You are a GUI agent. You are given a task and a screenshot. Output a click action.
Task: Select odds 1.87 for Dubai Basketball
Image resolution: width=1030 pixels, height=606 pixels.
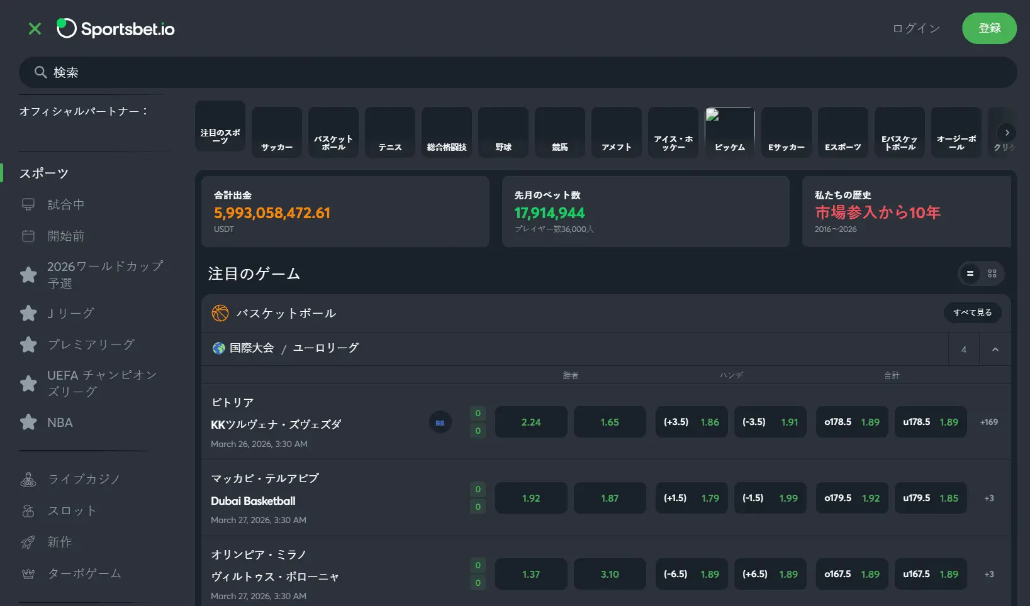coord(610,498)
